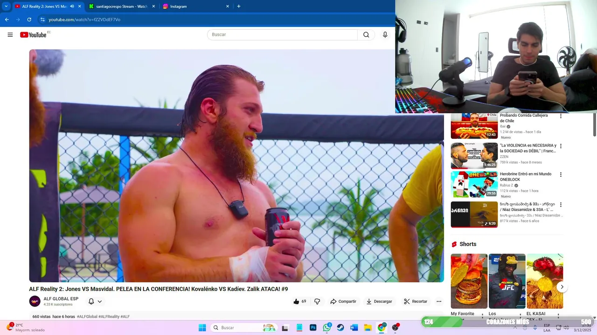Focus the Buscar search field on YouTube
The height and width of the screenshot is (335, 597).
[x=282, y=34]
